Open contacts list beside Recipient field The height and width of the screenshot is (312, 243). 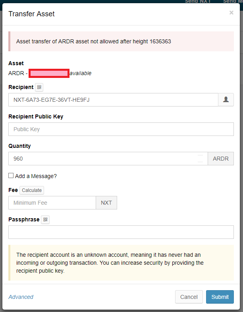click(226, 100)
